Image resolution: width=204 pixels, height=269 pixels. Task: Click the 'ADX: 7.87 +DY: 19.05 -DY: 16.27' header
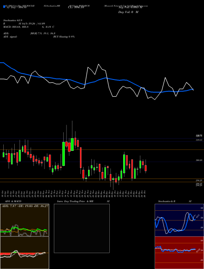tap(25, 206)
